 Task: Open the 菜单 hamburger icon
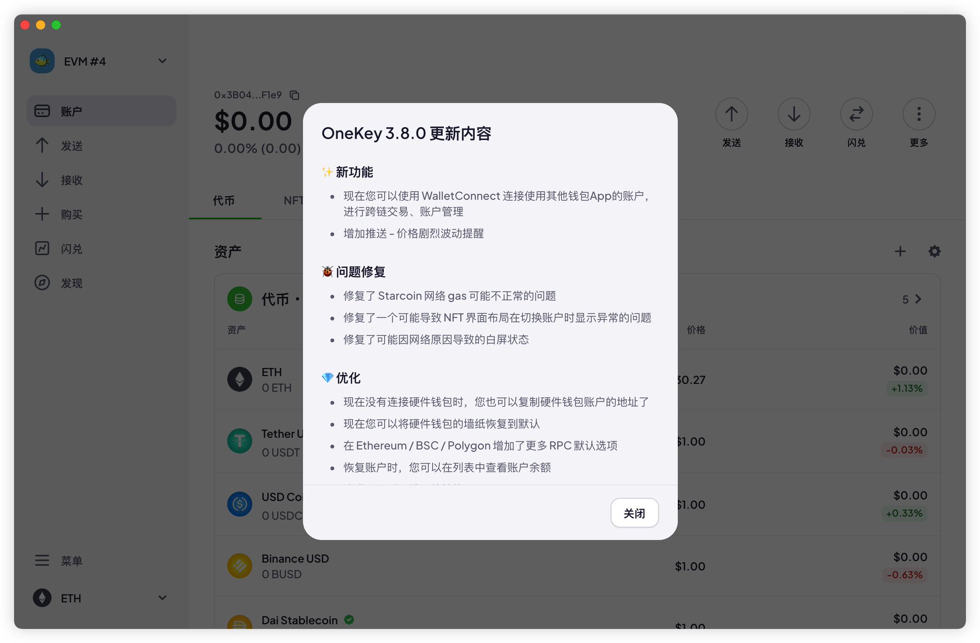click(x=42, y=560)
